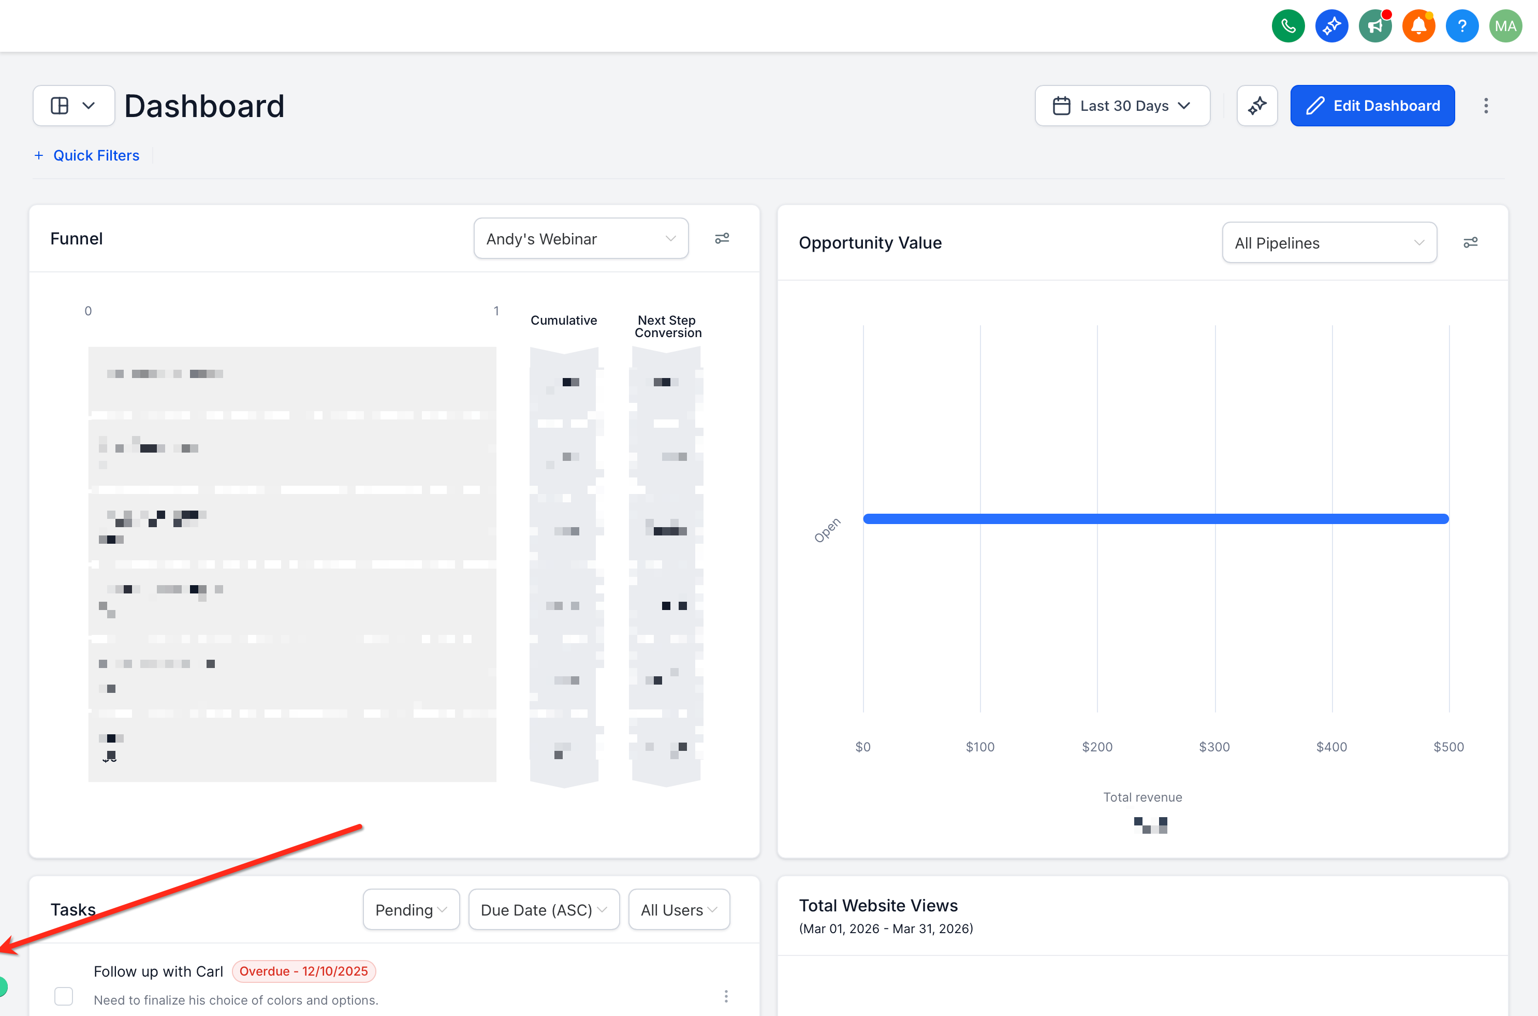1538x1016 pixels.
Task: Open the dashboard layout switcher
Action: pyautogui.click(x=73, y=106)
